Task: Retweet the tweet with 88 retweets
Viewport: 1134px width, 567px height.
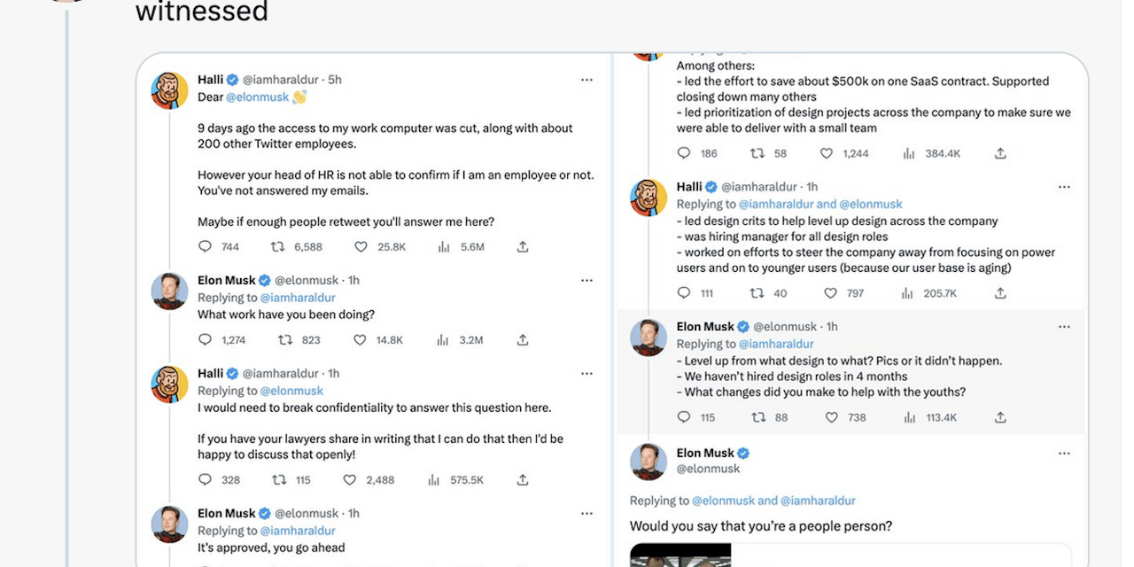Action: tap(757, 417)
